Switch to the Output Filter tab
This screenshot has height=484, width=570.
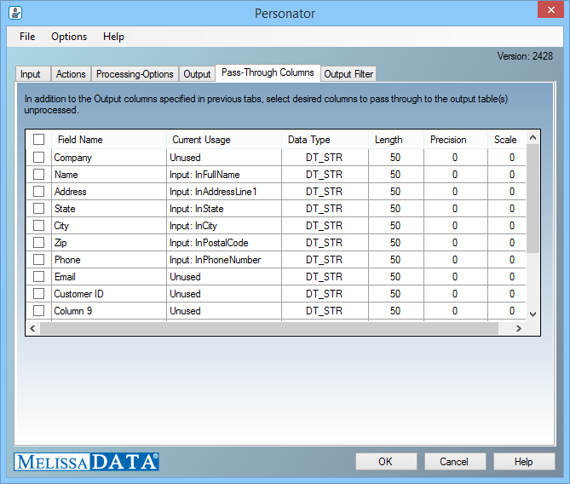coord(348,74)
